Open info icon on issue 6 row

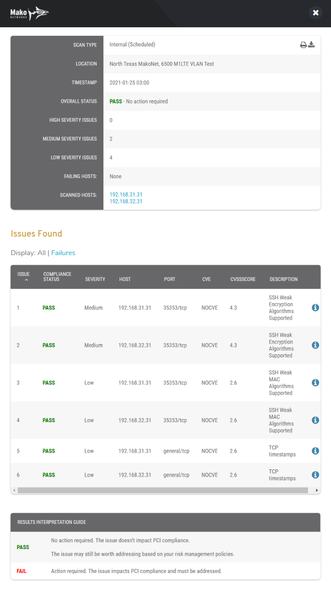pyautogui.click(x=315, y=474)
